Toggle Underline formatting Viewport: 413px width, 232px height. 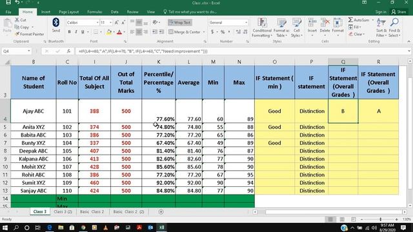point(83,32)
